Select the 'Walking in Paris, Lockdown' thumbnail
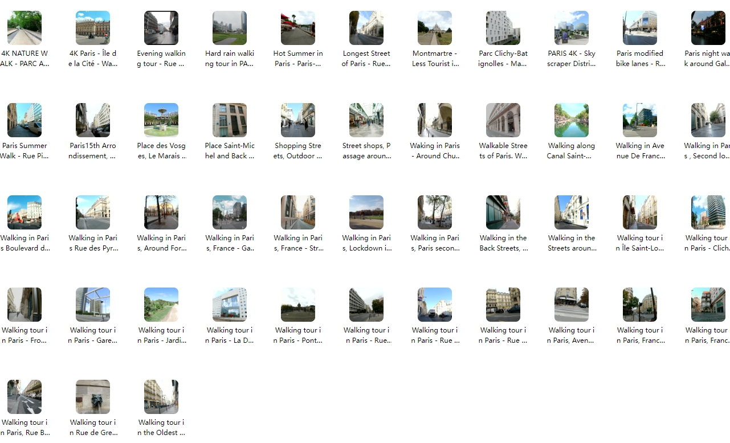The height and width of the screenshot is (443, 730). pyautogui.click(x=366, y=212)
